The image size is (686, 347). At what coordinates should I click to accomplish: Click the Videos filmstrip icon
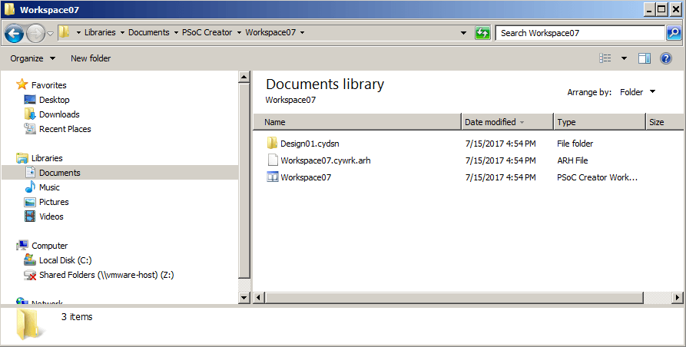[30, 216]
